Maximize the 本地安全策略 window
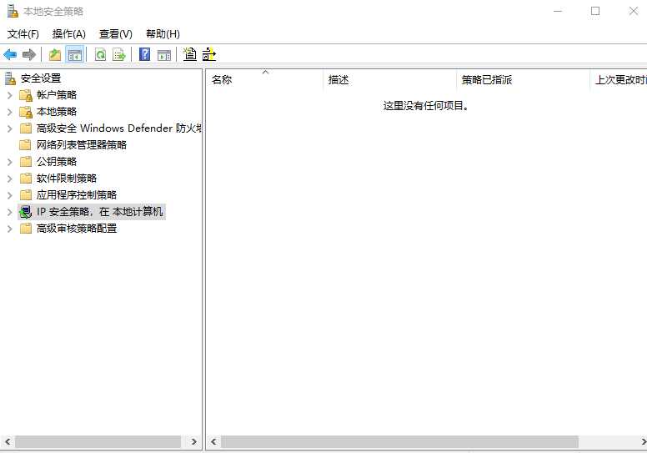 pos(595,11)
